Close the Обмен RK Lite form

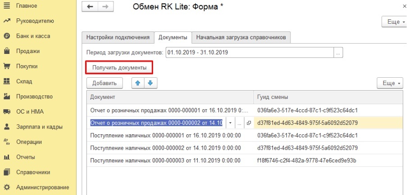[404, 7]
